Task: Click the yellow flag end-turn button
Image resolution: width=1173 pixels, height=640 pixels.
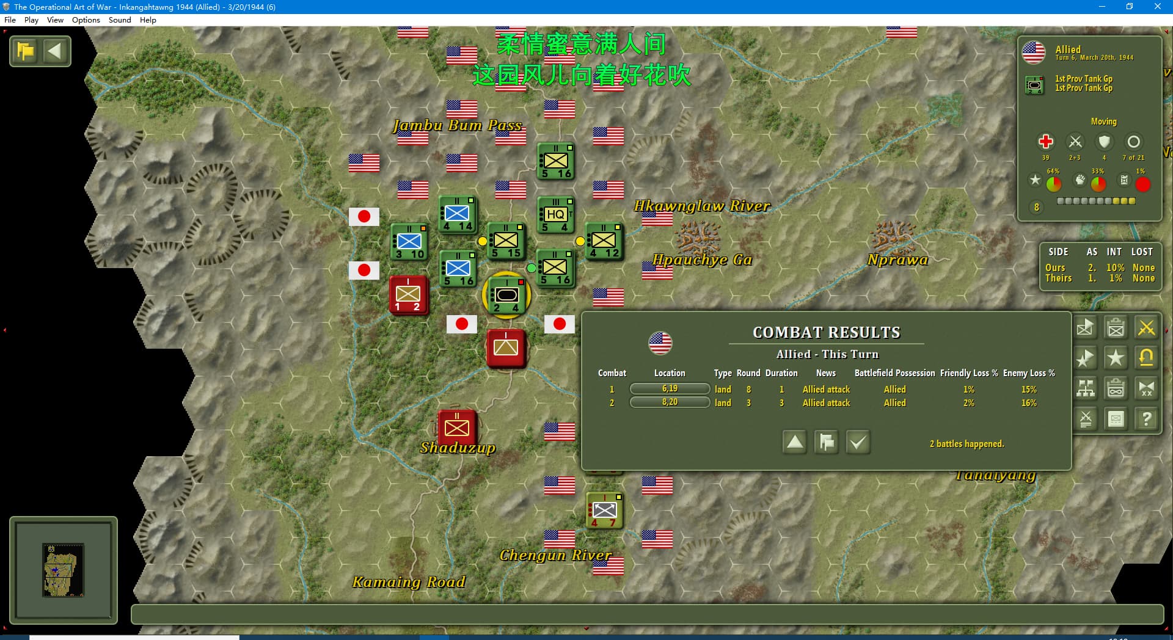Action: coord(26,51)
